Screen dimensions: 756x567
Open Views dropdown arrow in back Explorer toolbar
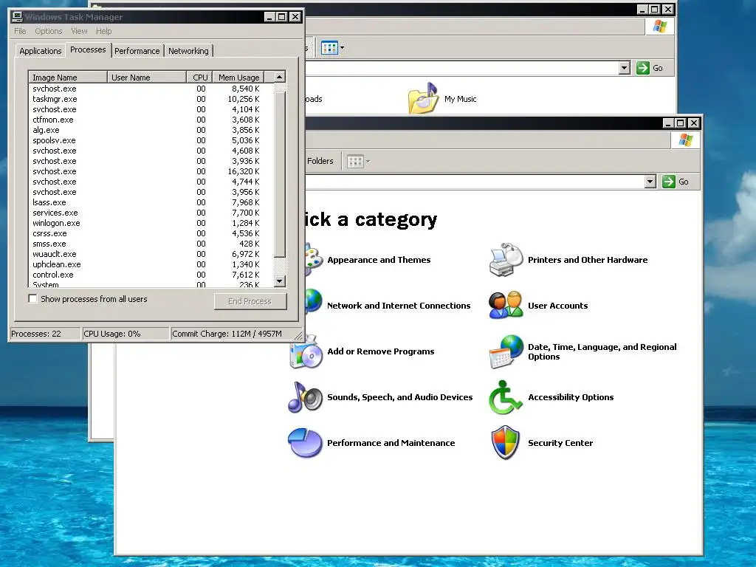pos(343,48)
